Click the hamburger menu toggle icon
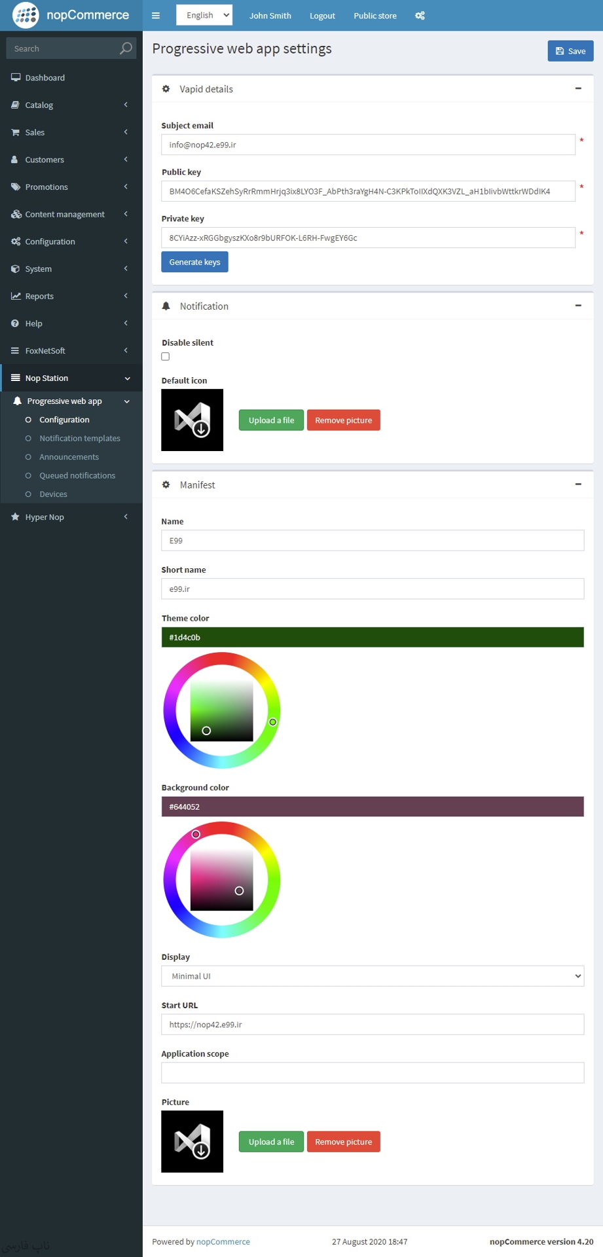 (156, 16)
